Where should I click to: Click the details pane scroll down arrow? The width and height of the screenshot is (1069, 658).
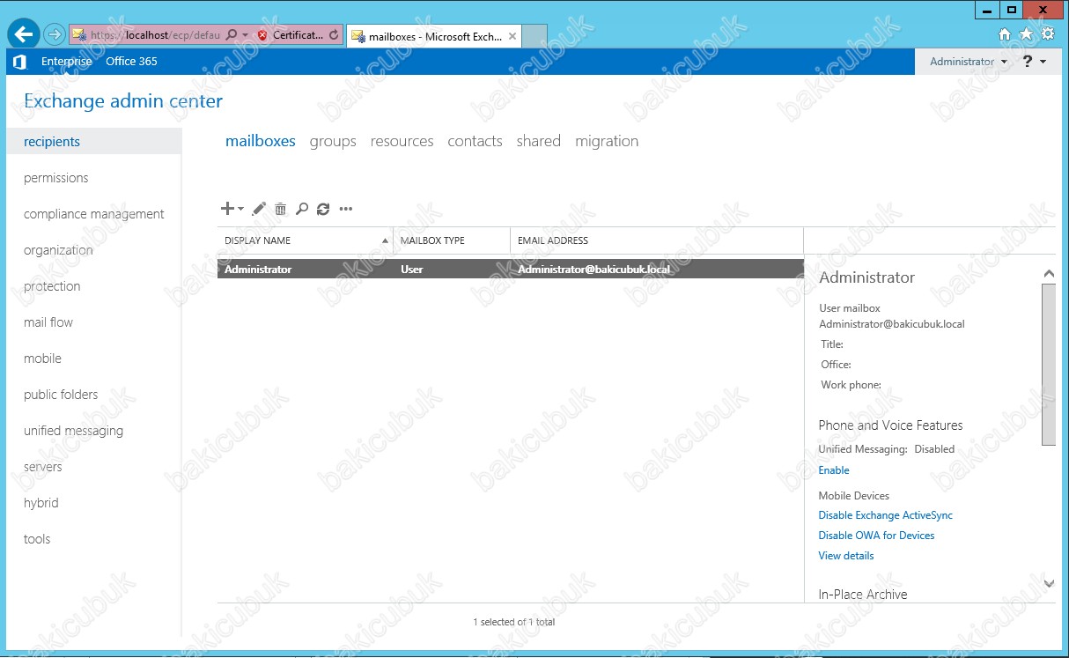click(1048, 583)
